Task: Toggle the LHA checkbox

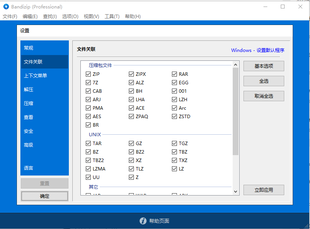Action: pyautogui.click(x=131, y=99)
